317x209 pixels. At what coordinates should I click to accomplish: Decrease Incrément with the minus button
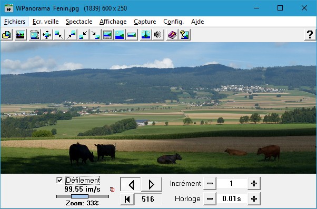210,184
